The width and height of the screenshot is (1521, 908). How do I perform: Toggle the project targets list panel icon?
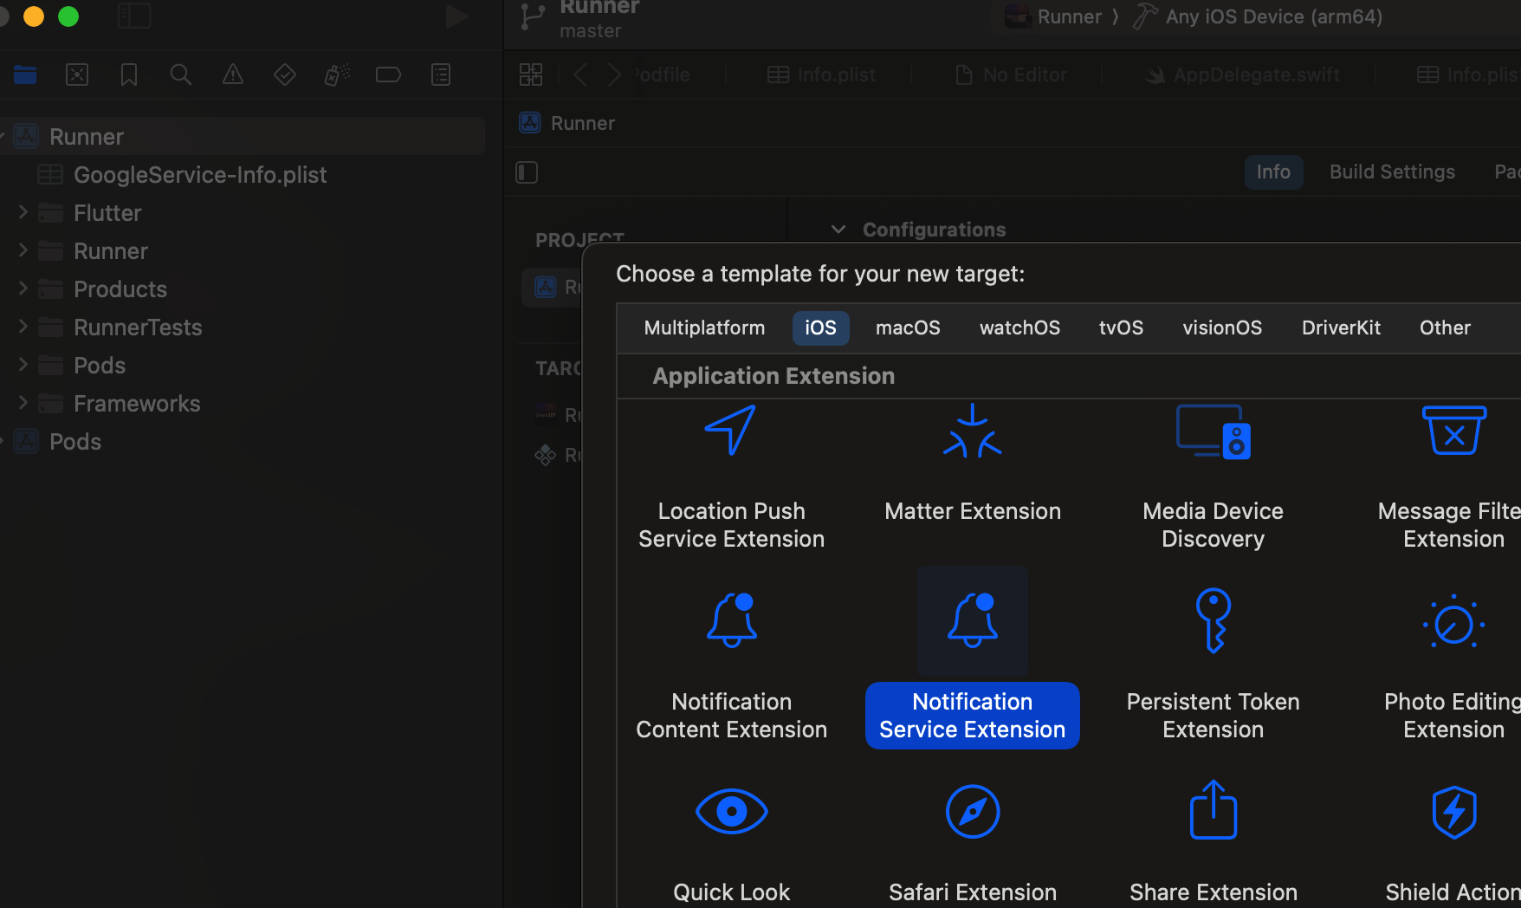527,172
